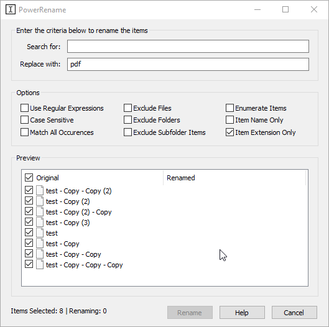Click the Original column header
The height and width of the screenshot is (327, 329).
coord(47,178)
